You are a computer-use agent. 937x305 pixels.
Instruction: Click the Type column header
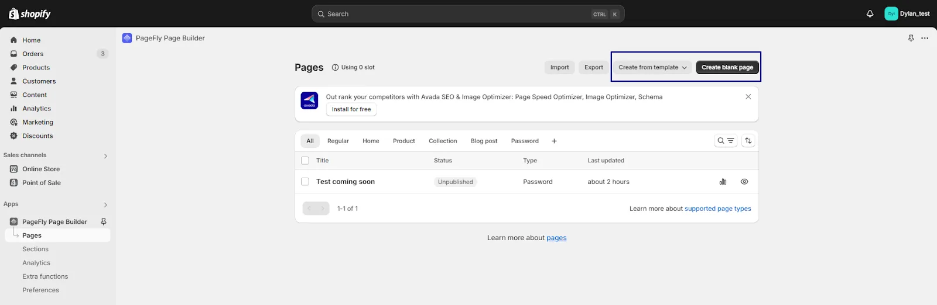pos(530,161)
